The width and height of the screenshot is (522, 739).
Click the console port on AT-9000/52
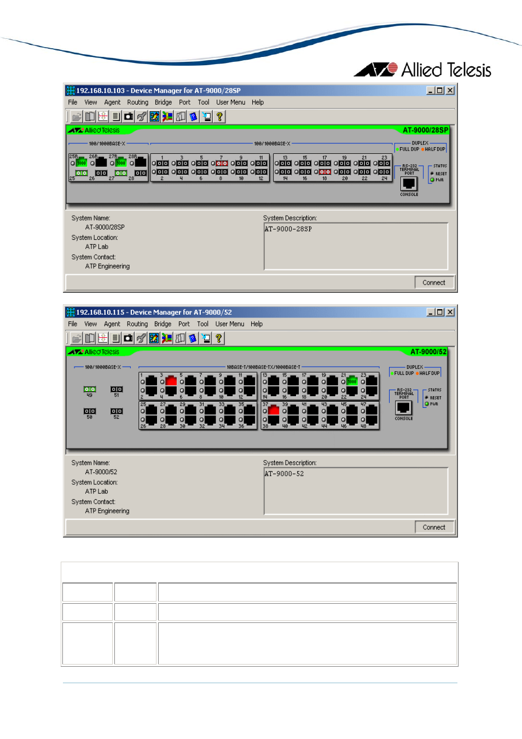pyautogui.click(x=404, y=408)
